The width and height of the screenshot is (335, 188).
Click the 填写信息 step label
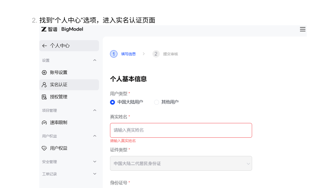coord(128,54)
